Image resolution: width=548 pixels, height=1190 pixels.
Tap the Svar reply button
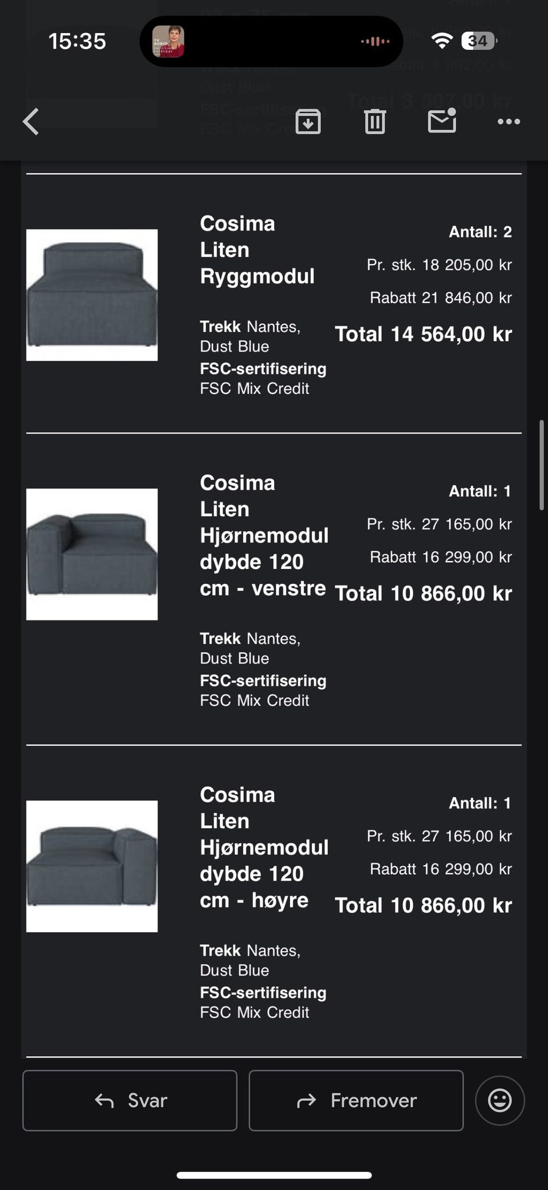(130, 1100)
